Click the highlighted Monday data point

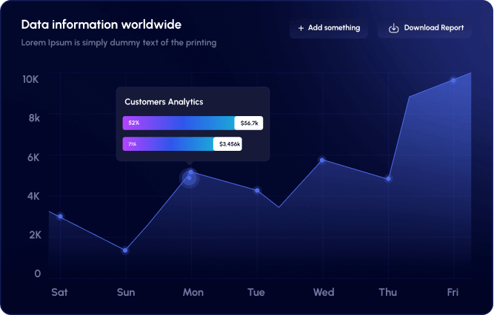[x=190, y=177]
